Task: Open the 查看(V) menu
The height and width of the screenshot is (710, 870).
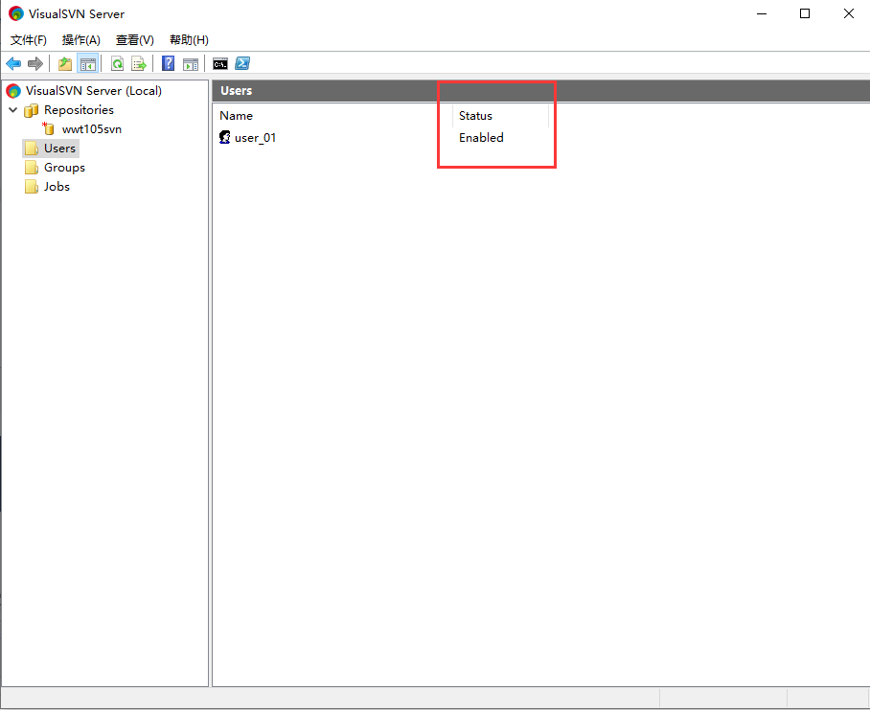Action: click(134, 40)
